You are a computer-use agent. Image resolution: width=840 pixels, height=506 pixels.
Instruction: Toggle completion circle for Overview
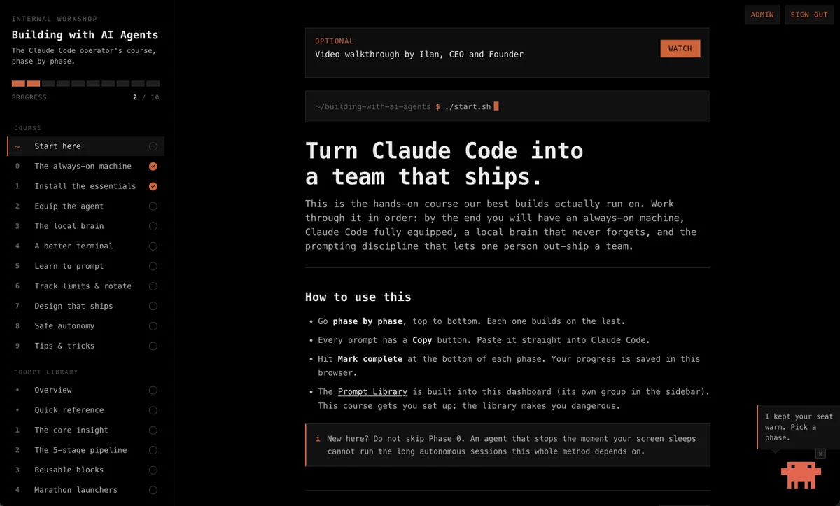coord(153,391)
